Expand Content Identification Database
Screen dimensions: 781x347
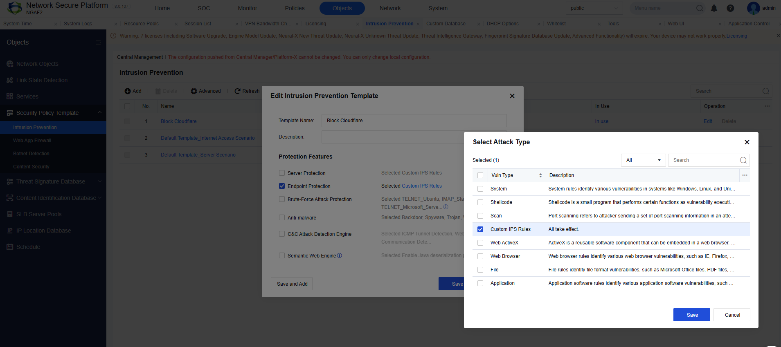[x=99, y=198]
